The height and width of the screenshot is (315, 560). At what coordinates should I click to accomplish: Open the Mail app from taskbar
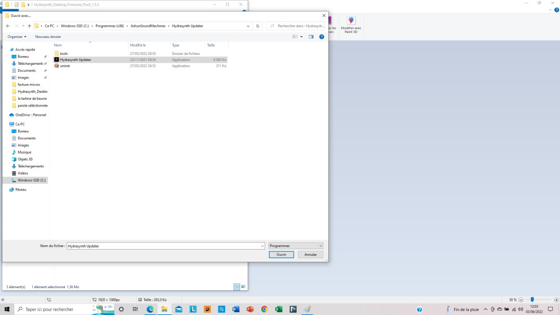click(x=178, y=310)
